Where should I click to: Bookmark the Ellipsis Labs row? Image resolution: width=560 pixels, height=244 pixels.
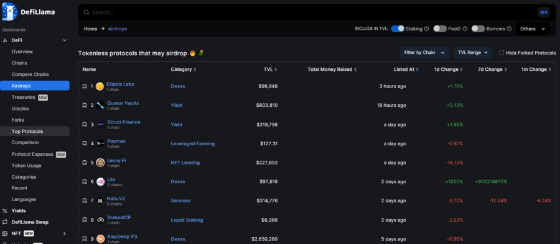pyautogui.click(x=85, y=86)
